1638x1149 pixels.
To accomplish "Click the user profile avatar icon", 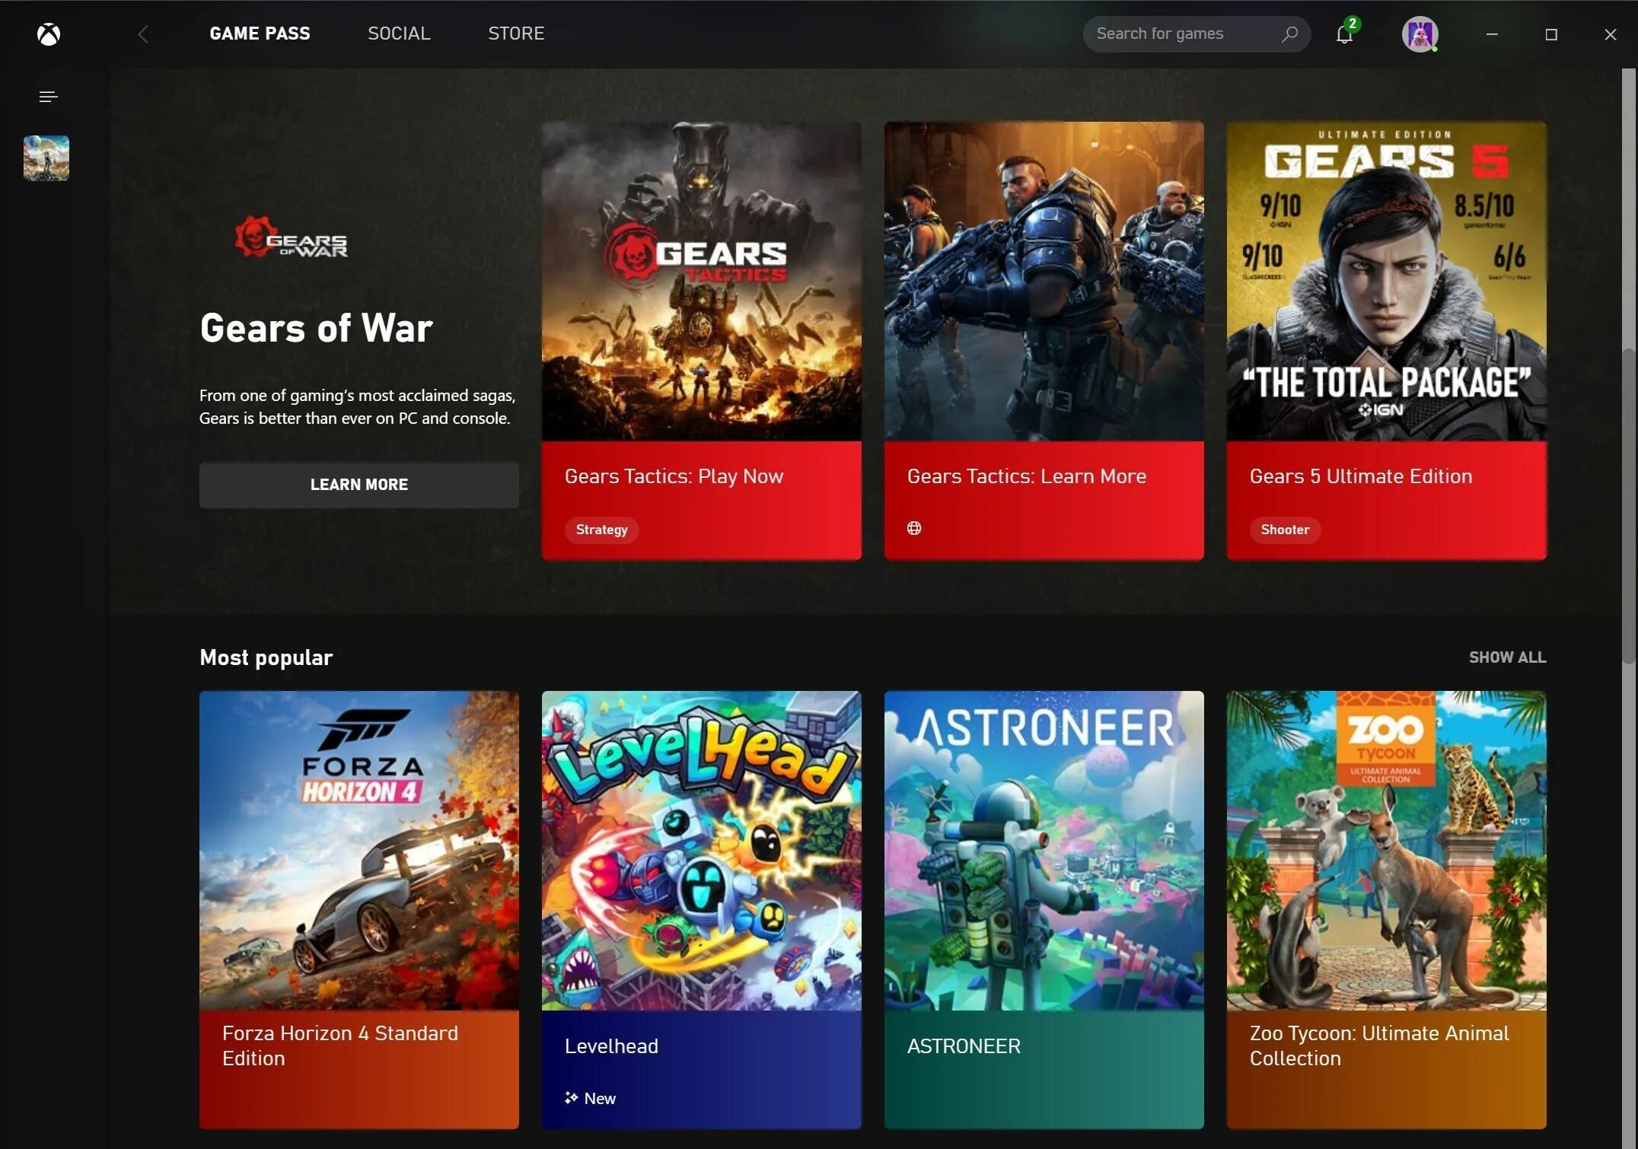I will click(x=1419, y=33).
